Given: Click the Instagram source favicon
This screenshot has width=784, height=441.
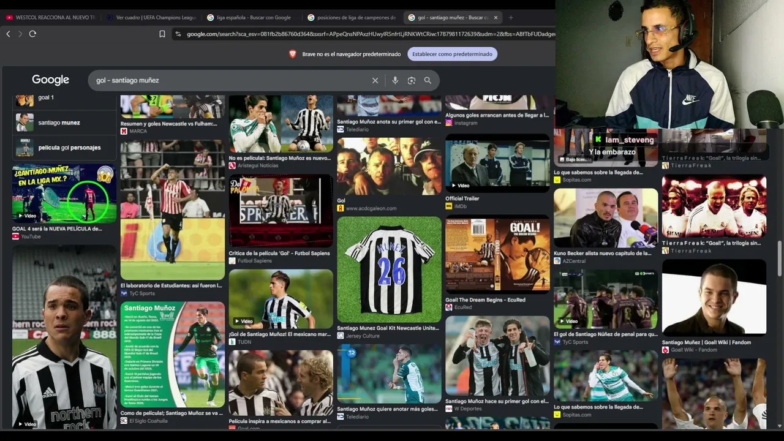Looking at the screenshot, I should 449,123.
